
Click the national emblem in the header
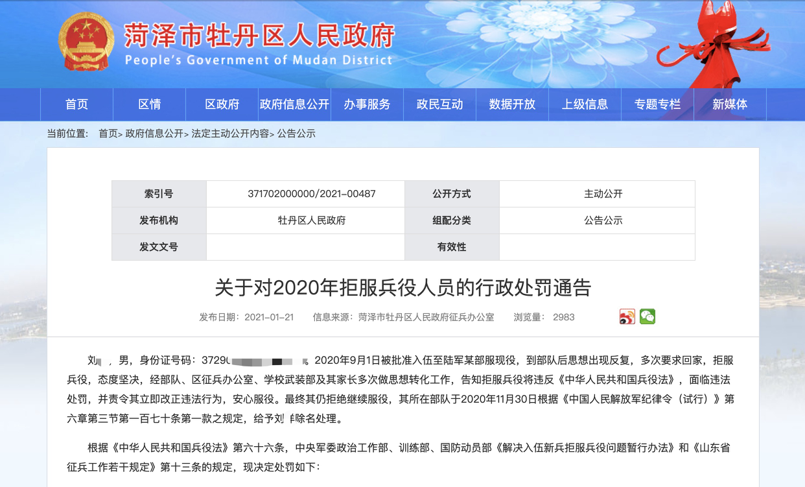[x=85, y=43]
